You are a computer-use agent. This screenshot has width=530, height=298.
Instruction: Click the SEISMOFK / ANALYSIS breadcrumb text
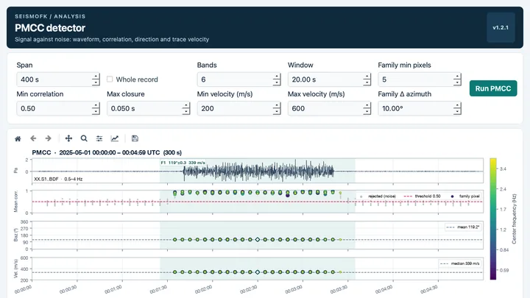coord(50,16)
